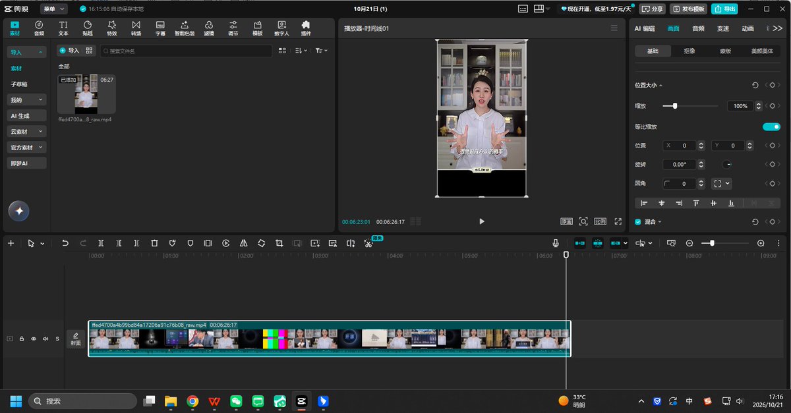The image size is (791, 413).
Task: Lock the video track
Action: (x=22, y=339)
